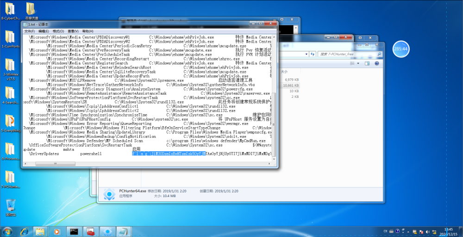Launch Internet Explorer from the taskbar

(24, 231)
